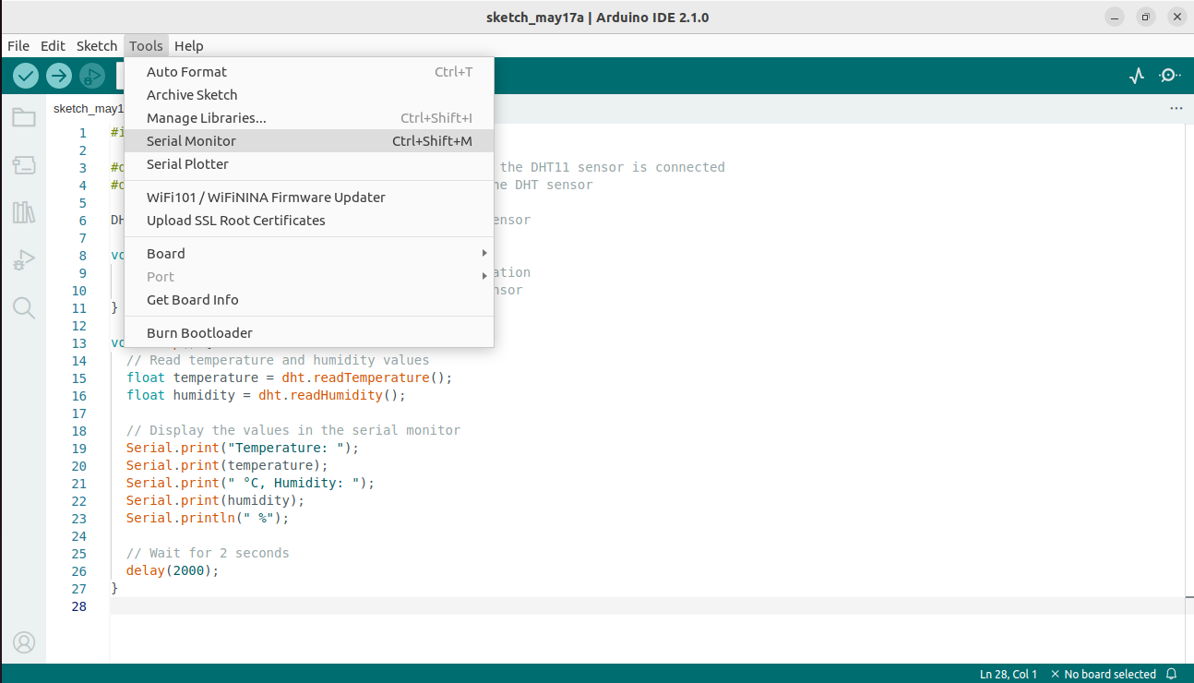
Task: Click comment "// Wait for 2 seconds"
Action: [208, 553]
